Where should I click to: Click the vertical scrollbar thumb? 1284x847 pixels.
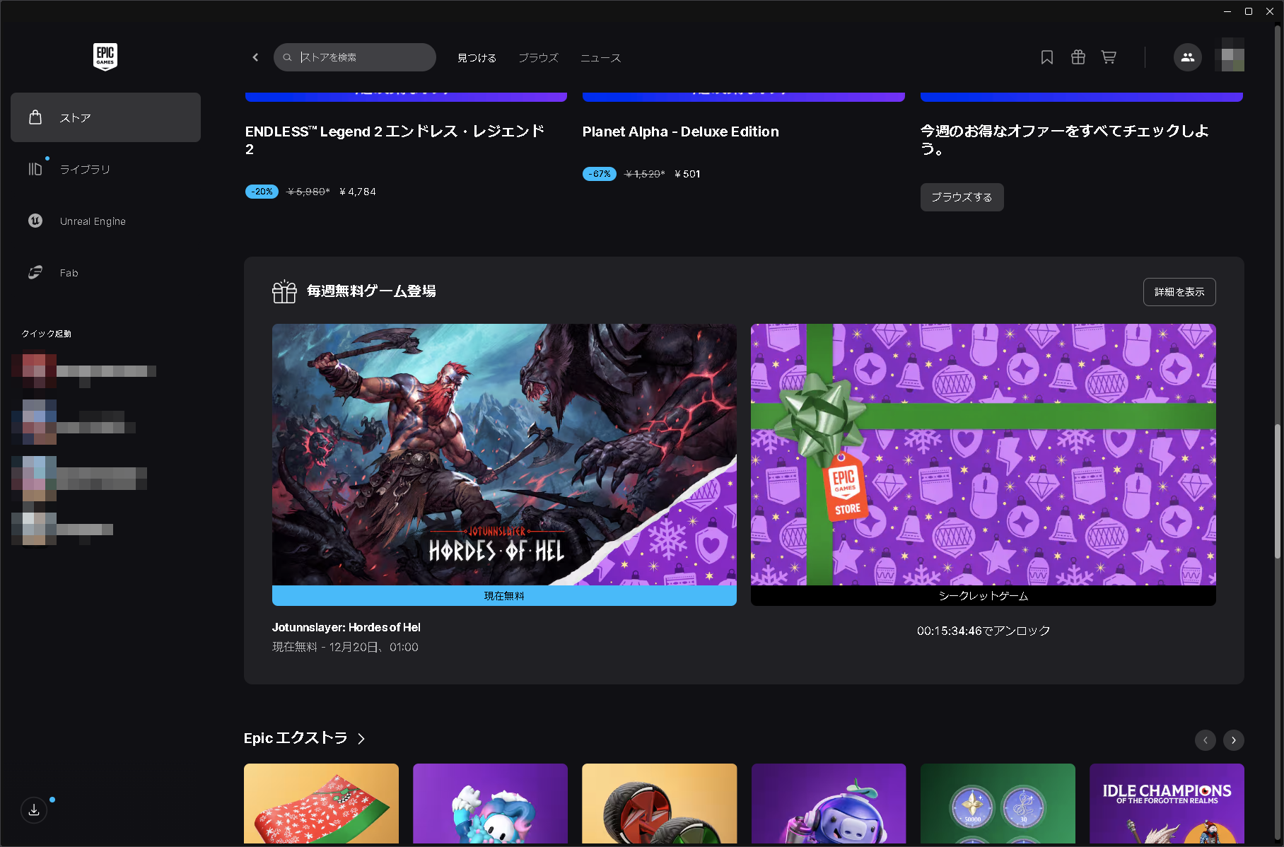[1278, 491]
